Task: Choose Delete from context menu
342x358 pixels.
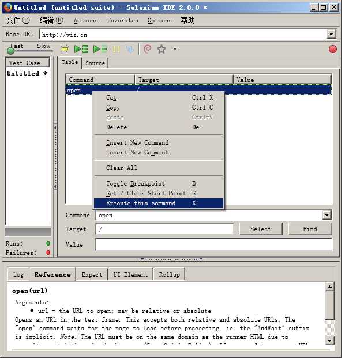Action: point(159,127)
